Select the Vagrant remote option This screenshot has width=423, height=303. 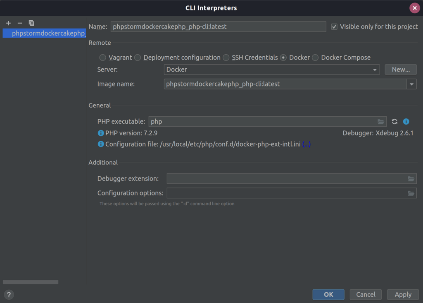click(x=102, y=58)
